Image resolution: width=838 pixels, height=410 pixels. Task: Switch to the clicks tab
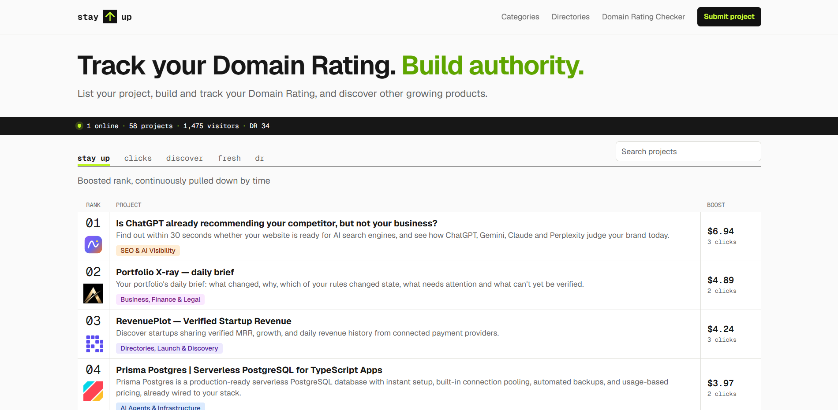click(138, 158)
